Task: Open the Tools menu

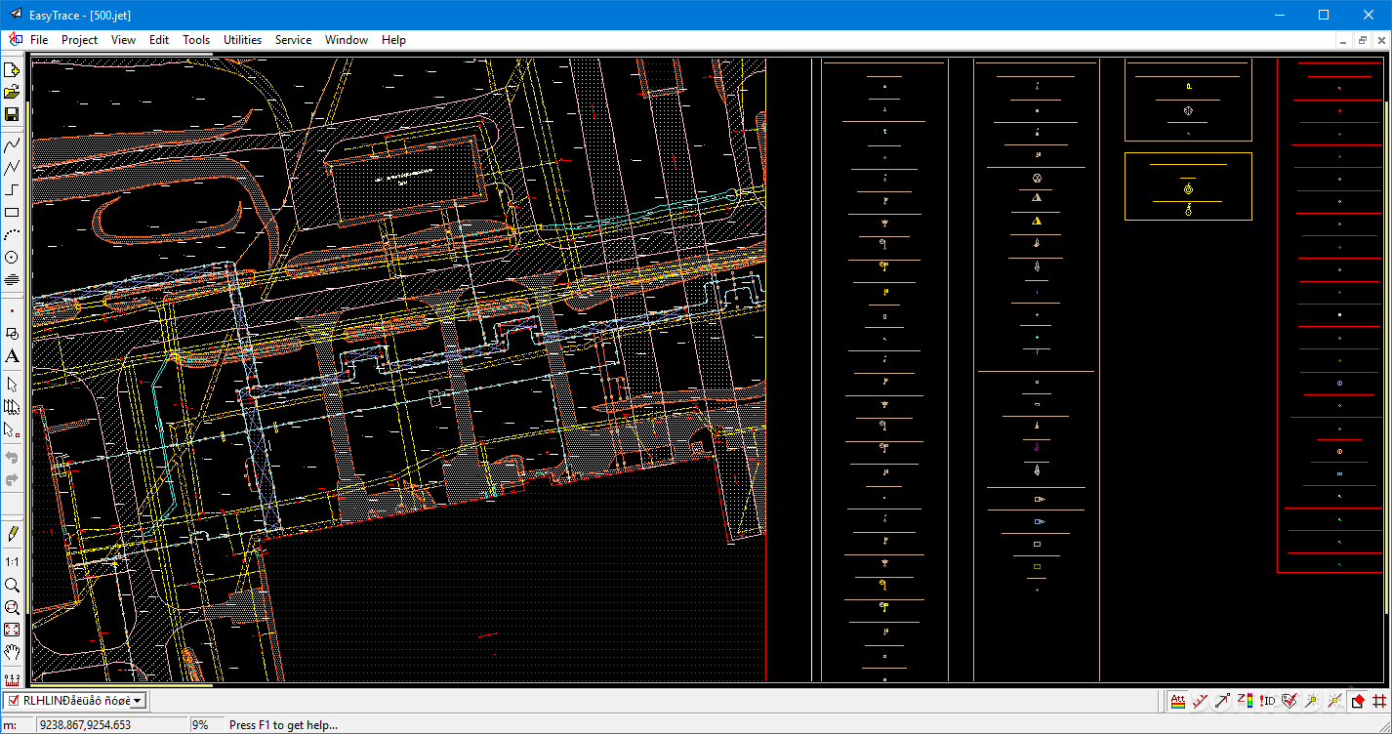Action: pyautogui.click(x=196, y=40)
